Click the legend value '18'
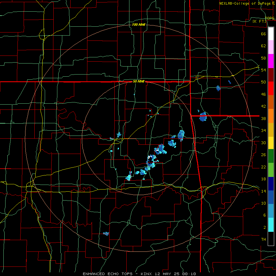This screenshot has height=276, width=276. pyautogui.click(x=263, y=179)
